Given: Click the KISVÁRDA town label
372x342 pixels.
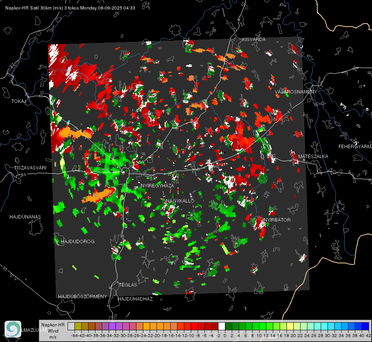Looking at the screenshot, I should point(254,40).
